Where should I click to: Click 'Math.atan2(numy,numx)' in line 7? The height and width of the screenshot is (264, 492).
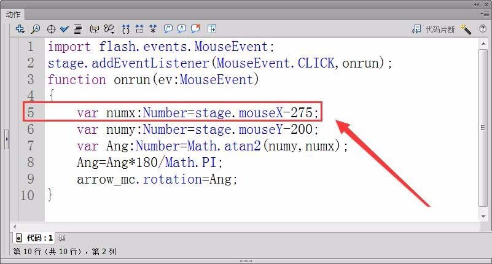264,146
